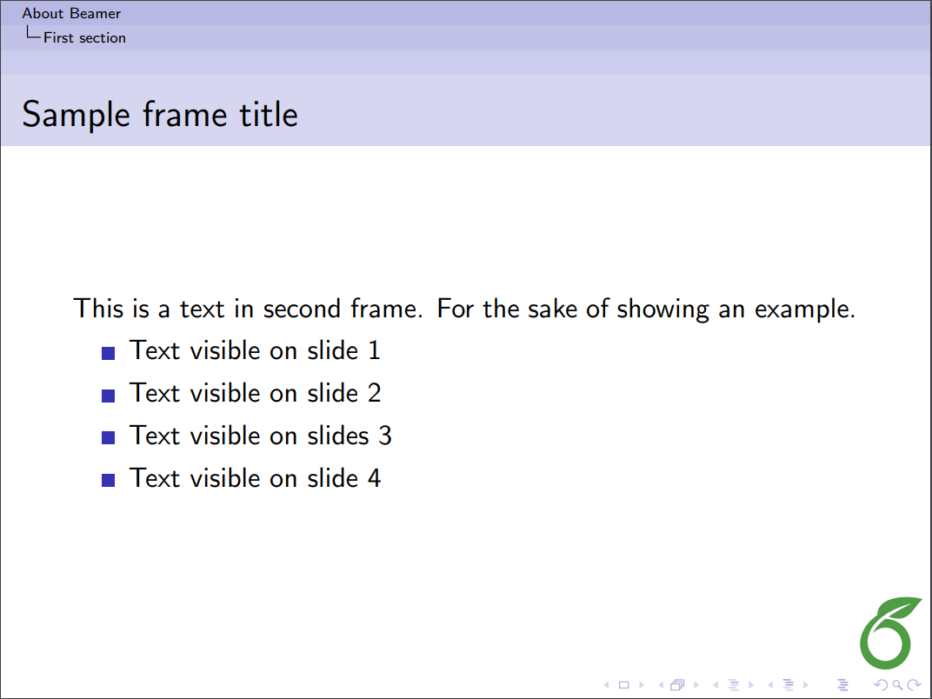Viewport: 932px width, 699px height.
Task: Click the section navigation icon
Action: coord(789,685)
